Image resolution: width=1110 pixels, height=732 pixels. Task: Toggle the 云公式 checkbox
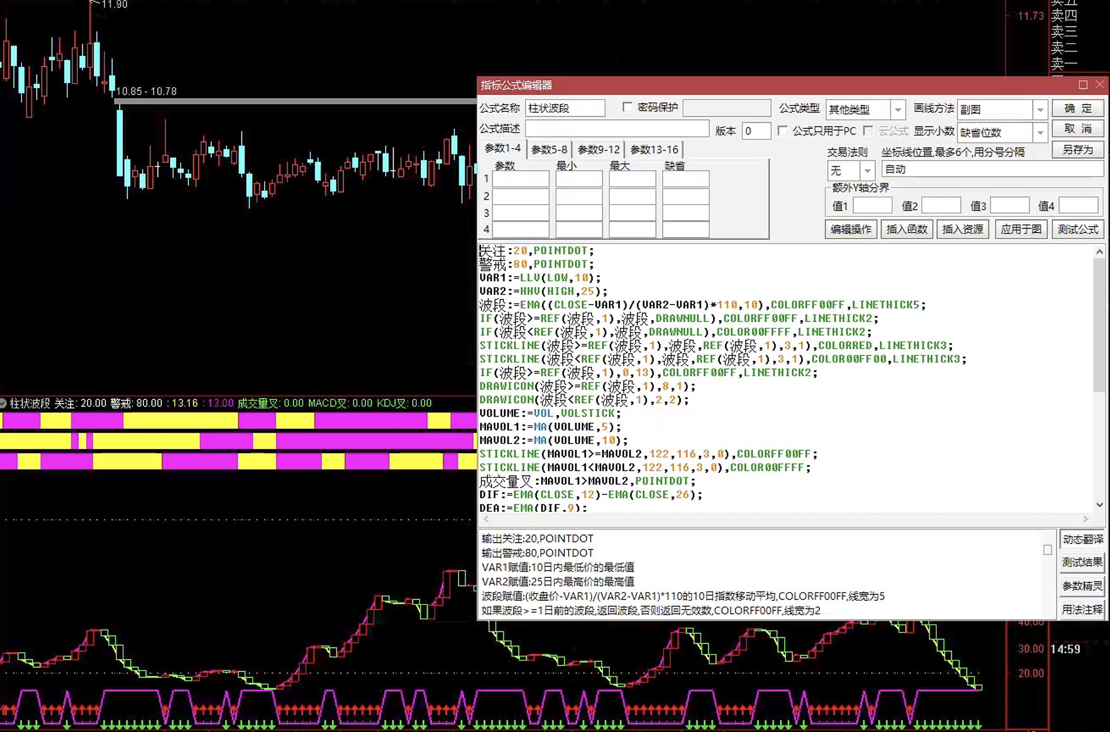[868, 131]
